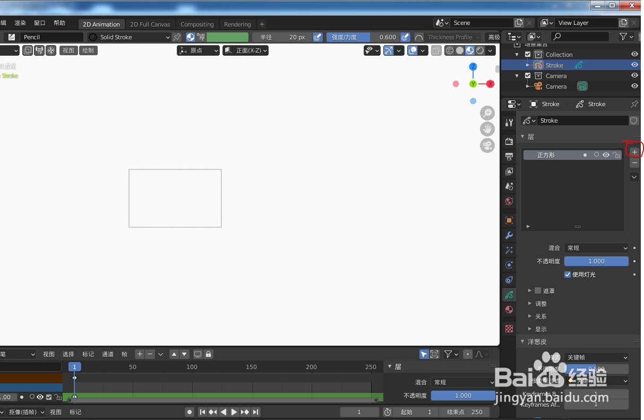Toggle onion skin circle on 正方形 layer

[596, 155]
